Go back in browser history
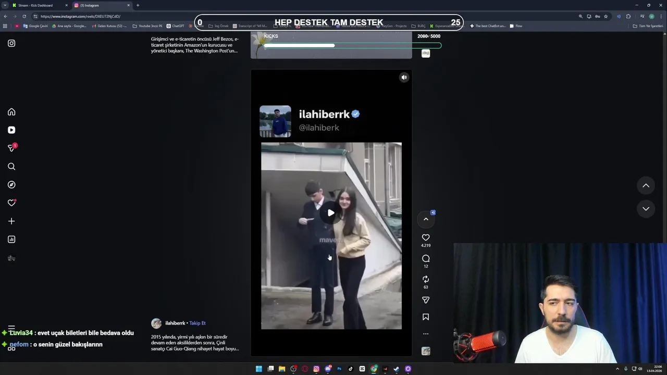The image size is (667, 375). (5, 16)
